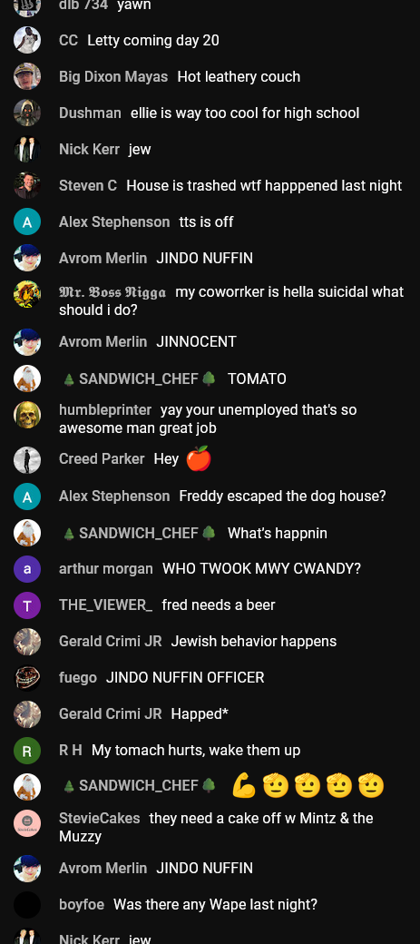Image resolution: width=420 pixels, height=944 pixels.
Task: Click Gerald Crimi JR name beside 'Happed*'
Action: click(110, 713)
